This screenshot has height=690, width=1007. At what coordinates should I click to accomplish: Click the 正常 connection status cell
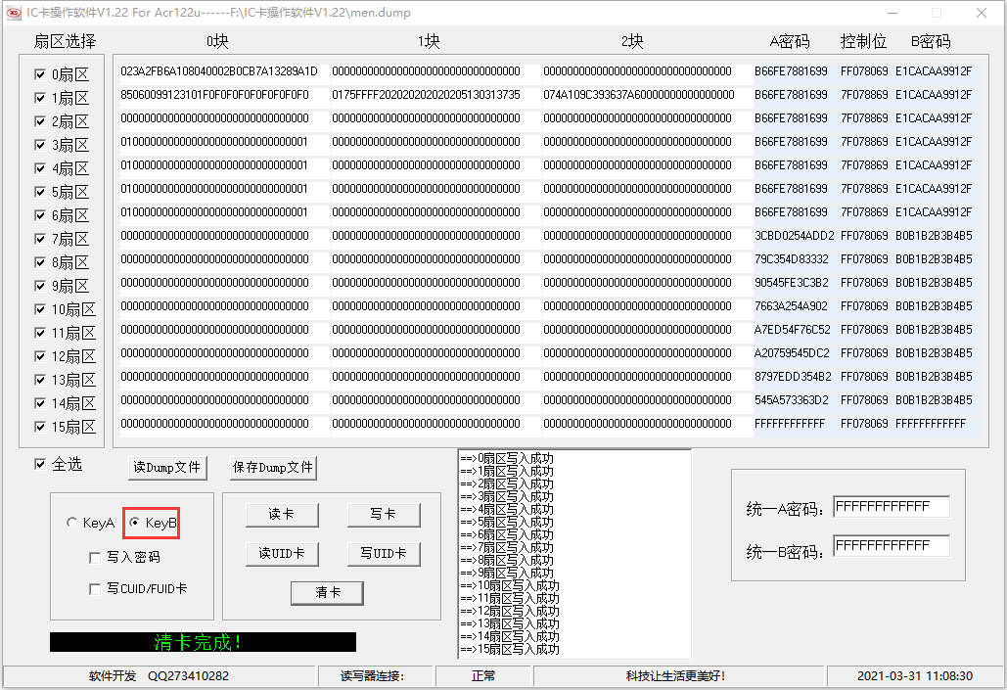coord(483,676)
